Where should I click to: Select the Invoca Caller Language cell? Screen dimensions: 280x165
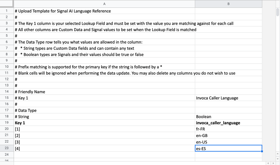tap(228, 98)
